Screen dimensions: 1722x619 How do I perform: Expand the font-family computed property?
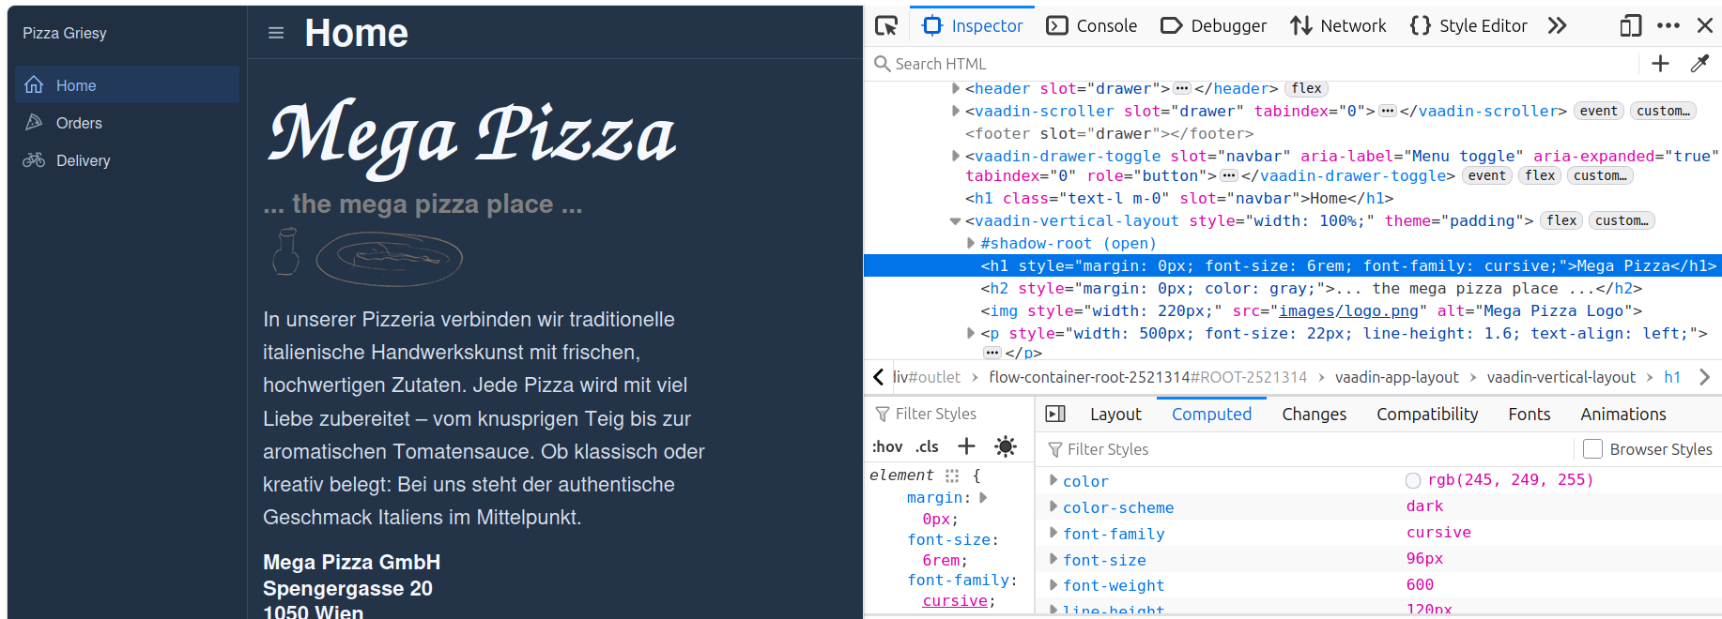click(x=1053, y=533)
